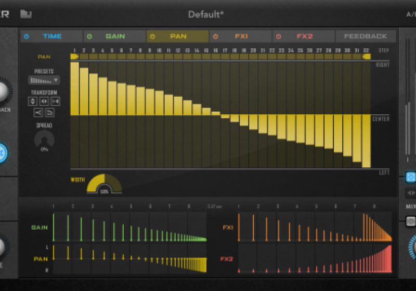The height and width of the screenshot is (291, 416).
Task: Click the Spread knob showing 0%
Action: click(x=44, y=139)
